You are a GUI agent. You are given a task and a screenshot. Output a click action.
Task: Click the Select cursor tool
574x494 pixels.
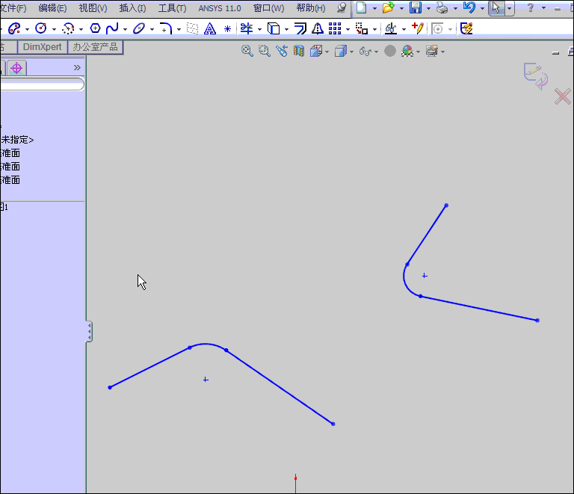pyautogui.click(x=496, y=7)
